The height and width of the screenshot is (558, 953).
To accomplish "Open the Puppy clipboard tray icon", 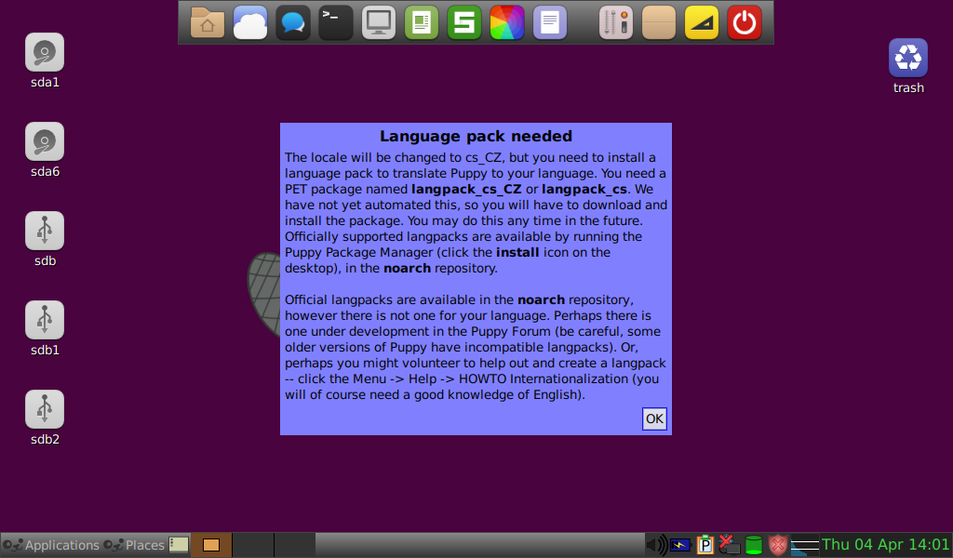I will click(x=705, y=545).
